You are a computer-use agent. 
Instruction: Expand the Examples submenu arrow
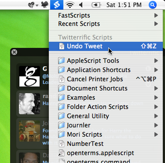point(156,98)
